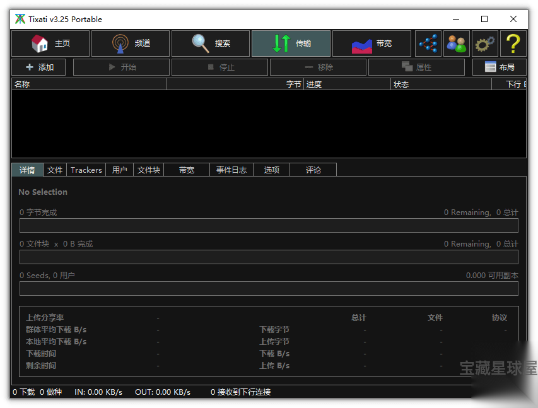Open the 选项 options tab

pyautogui.click(x=271, y=170)
